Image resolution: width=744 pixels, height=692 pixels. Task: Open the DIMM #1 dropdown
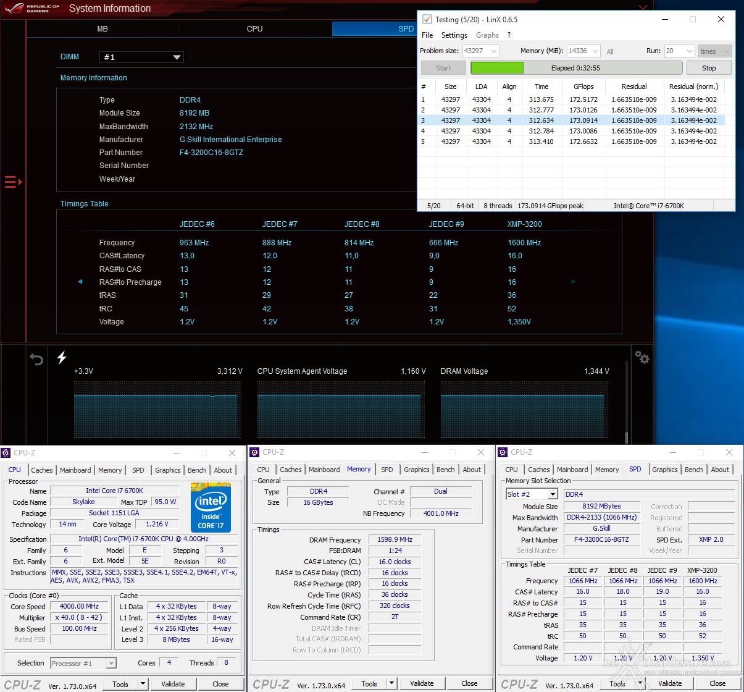[x=141, y=57]
